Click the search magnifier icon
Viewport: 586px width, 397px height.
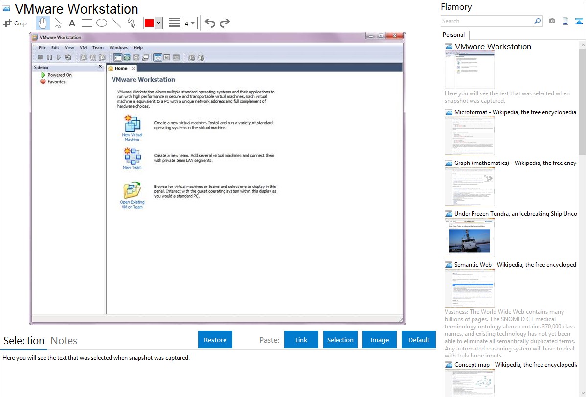(537, 21)
